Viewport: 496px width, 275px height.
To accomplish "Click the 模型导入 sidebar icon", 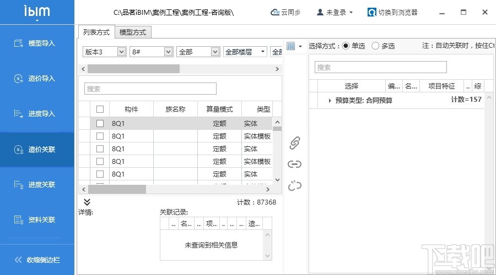I will 19,43.
